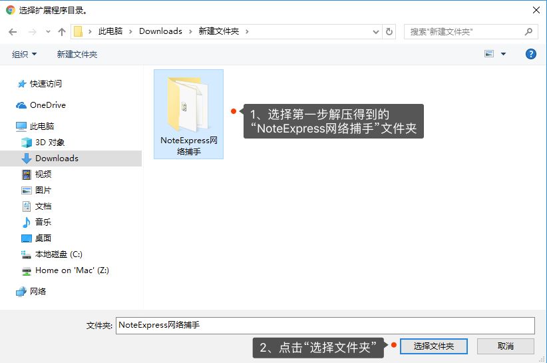Click the 选择文件夹 button
This screenshot has height=363, width=547.
pos(434,346)
